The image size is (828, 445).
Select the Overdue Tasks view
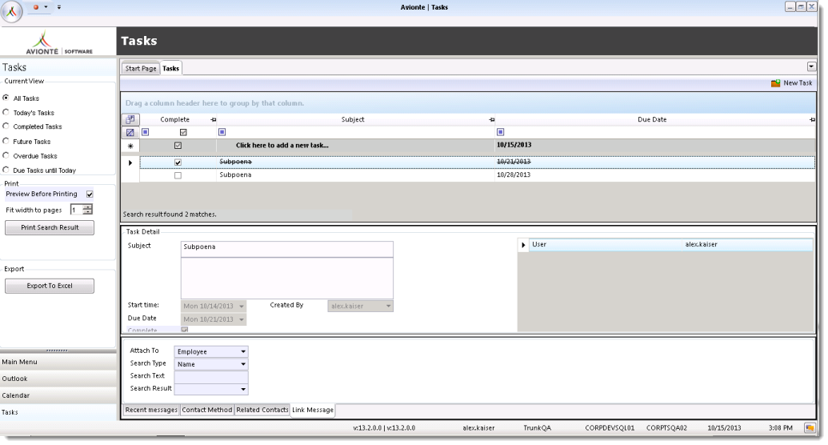click(x=6, y=155)
